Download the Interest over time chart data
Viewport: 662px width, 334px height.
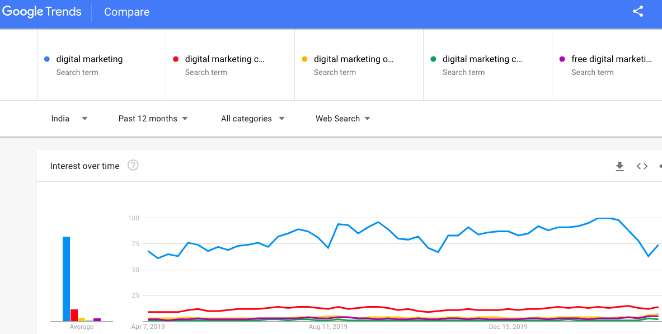pos(619,166)
